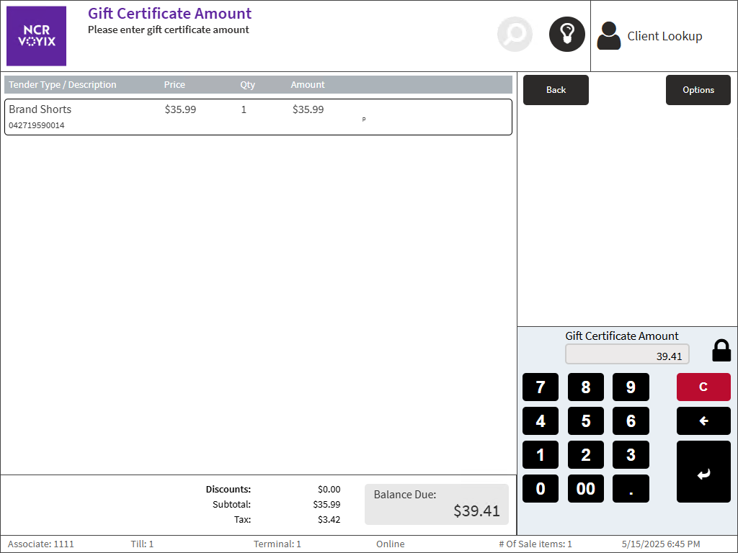Tap the number 9 key
The width and height of the screenshot is (738, 553).
[x=631, y=387]
